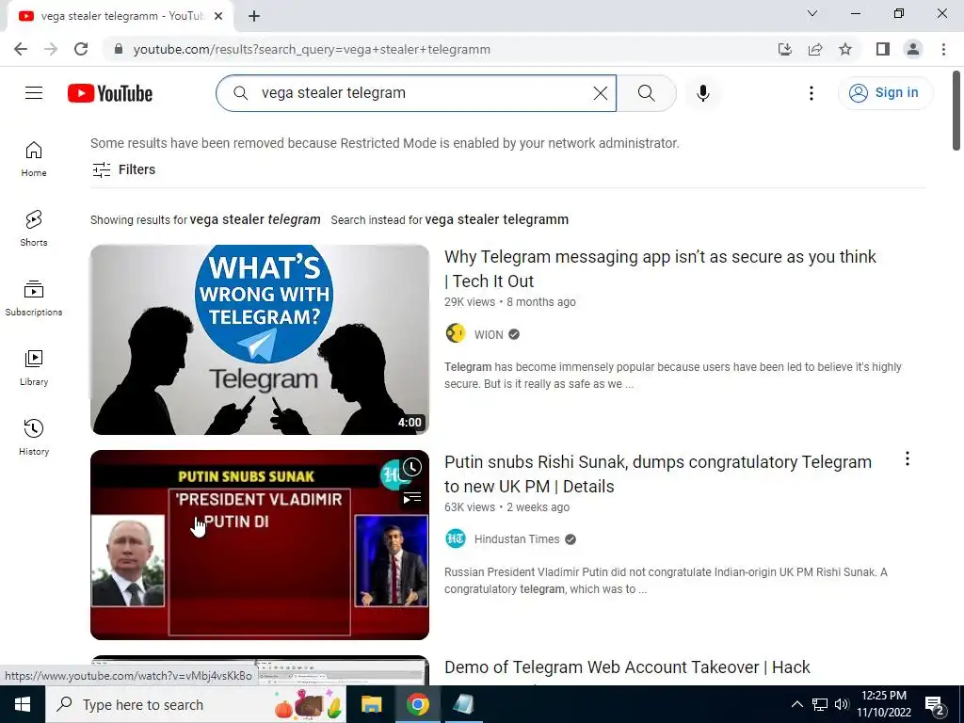Add Putin video to Watch later clock icon
Image resolution: width=964 pixels, height=723 pixels.
(x=412, y=467)
